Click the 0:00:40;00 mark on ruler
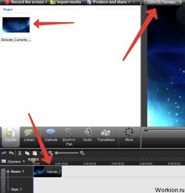Viewport: 185px width, 193px height. (x=146, y=164)
